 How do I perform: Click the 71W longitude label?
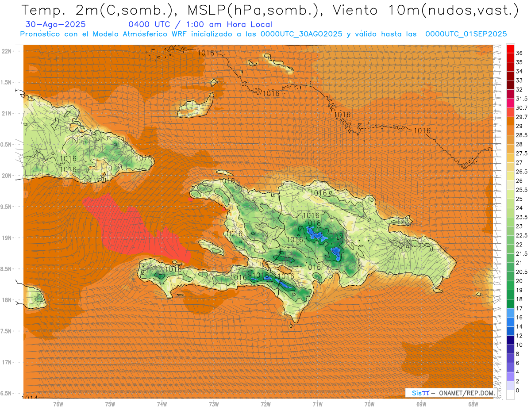(x=317, y=404)
